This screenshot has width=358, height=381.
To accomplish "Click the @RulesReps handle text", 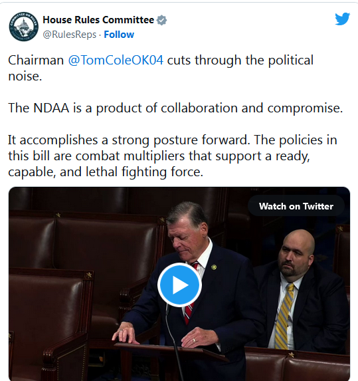I will click(x=70, y=35).
